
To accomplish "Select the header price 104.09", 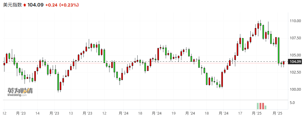I will coord(36,5).
